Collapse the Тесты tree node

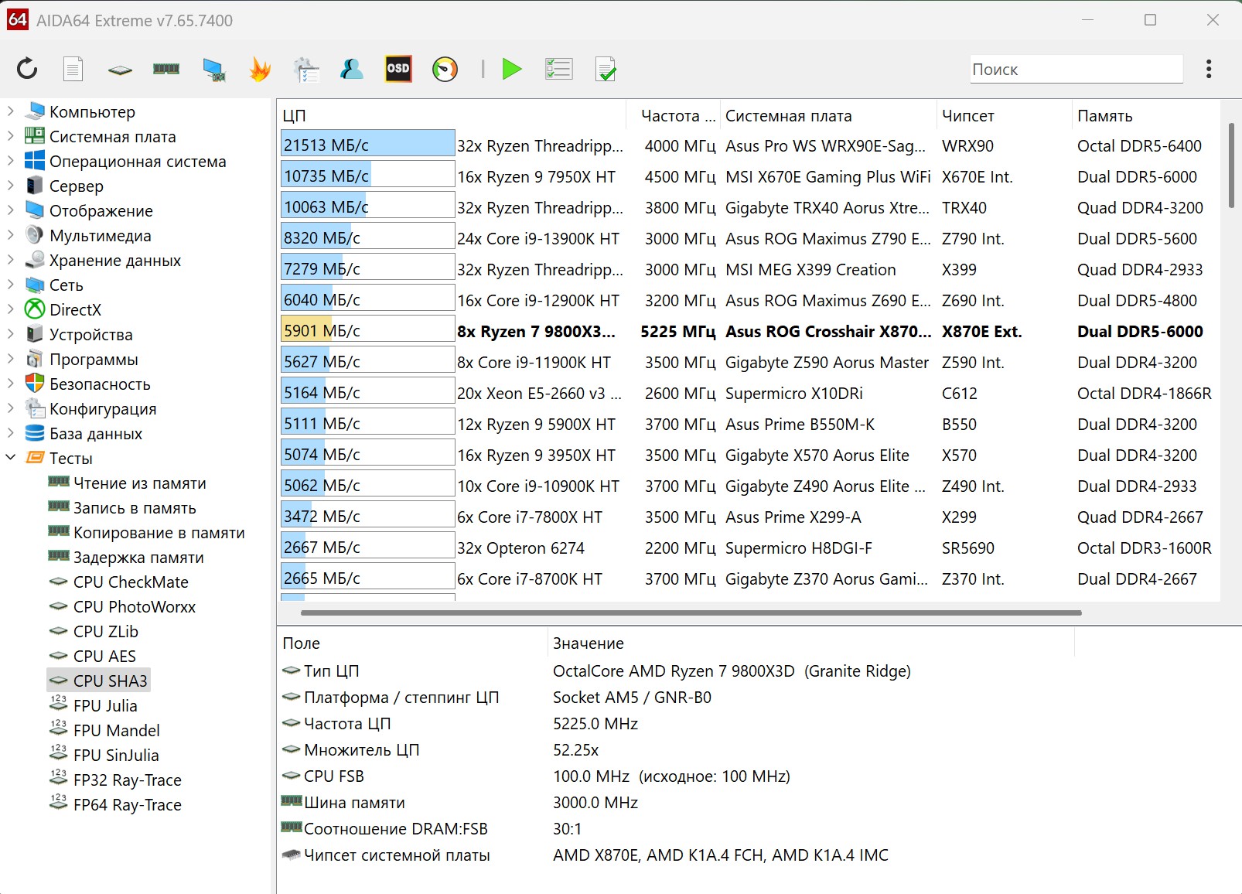click(11, 458)
